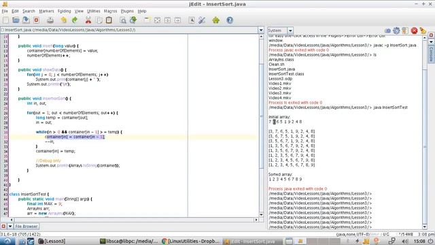Open Global Options tools icon
Image resolution: width=435 pixels, height=245 pixels.
202,20
